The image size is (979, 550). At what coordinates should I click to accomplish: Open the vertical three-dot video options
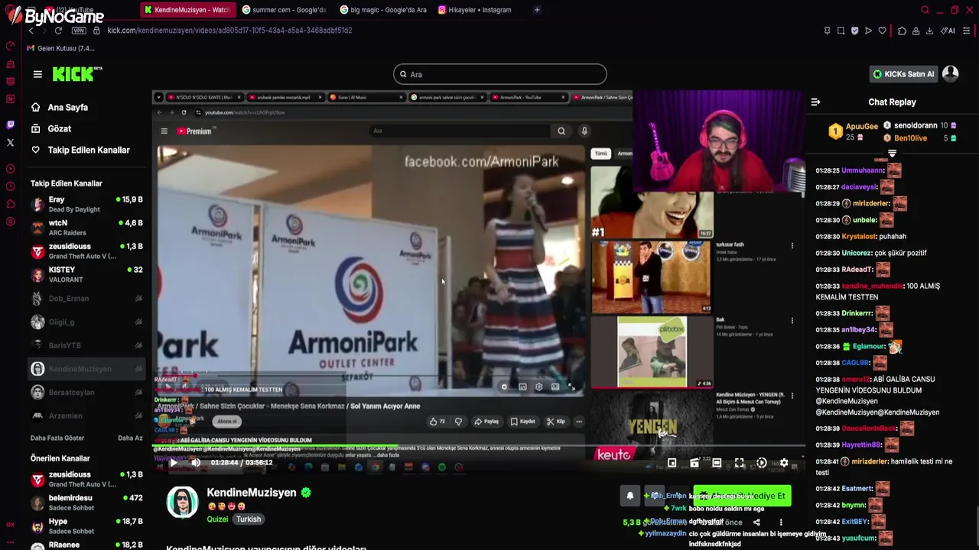(781, 522)
